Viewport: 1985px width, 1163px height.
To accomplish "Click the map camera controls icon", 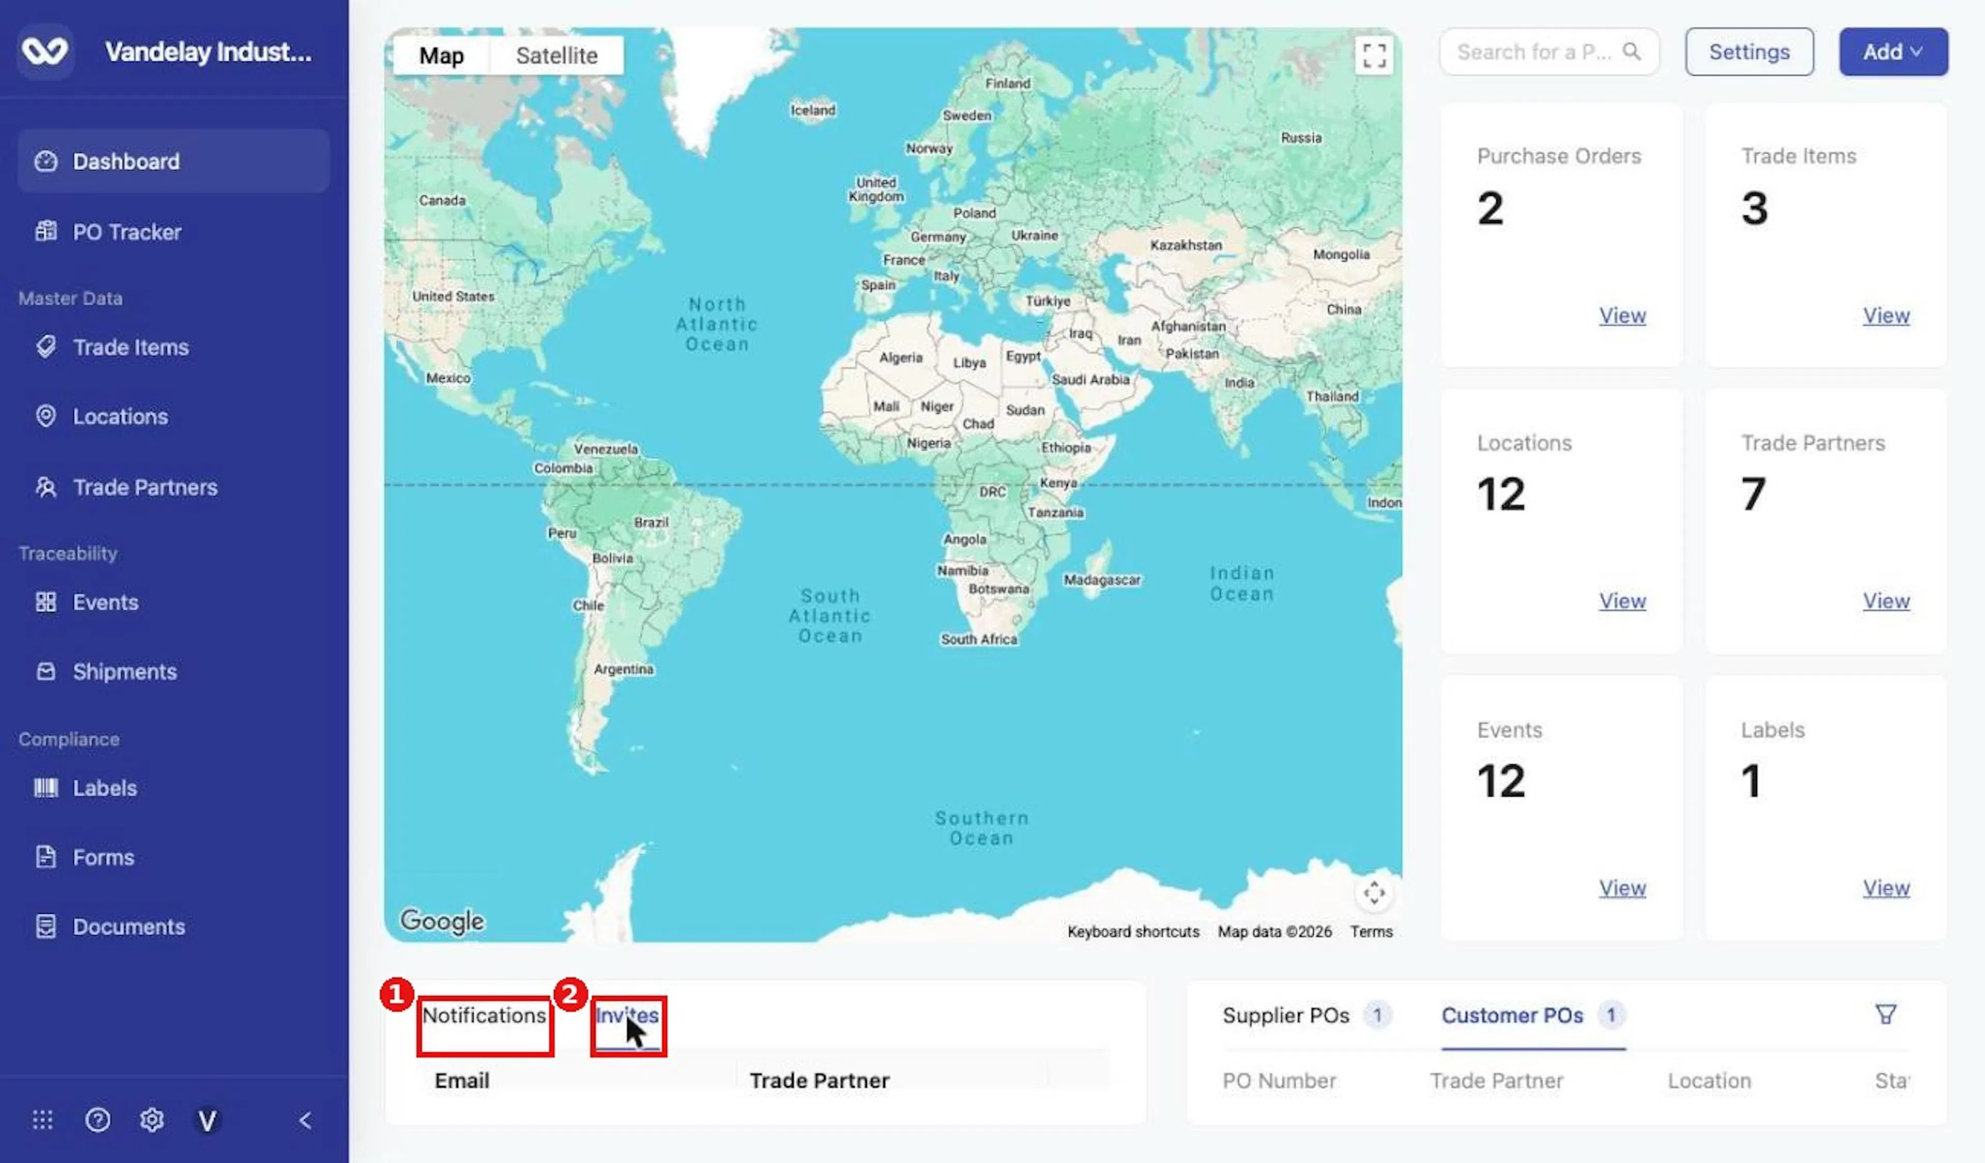I will coord(1374,893).
